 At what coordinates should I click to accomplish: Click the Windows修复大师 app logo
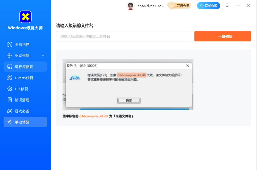(25, 17)
